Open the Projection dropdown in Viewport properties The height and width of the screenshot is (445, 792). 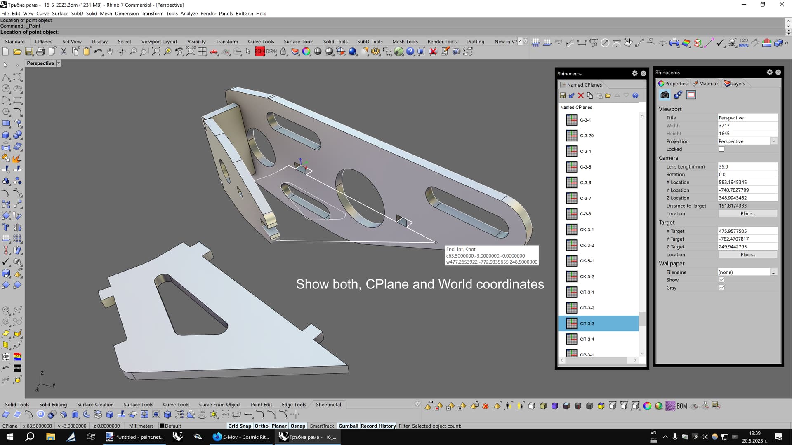pos(773,141)
